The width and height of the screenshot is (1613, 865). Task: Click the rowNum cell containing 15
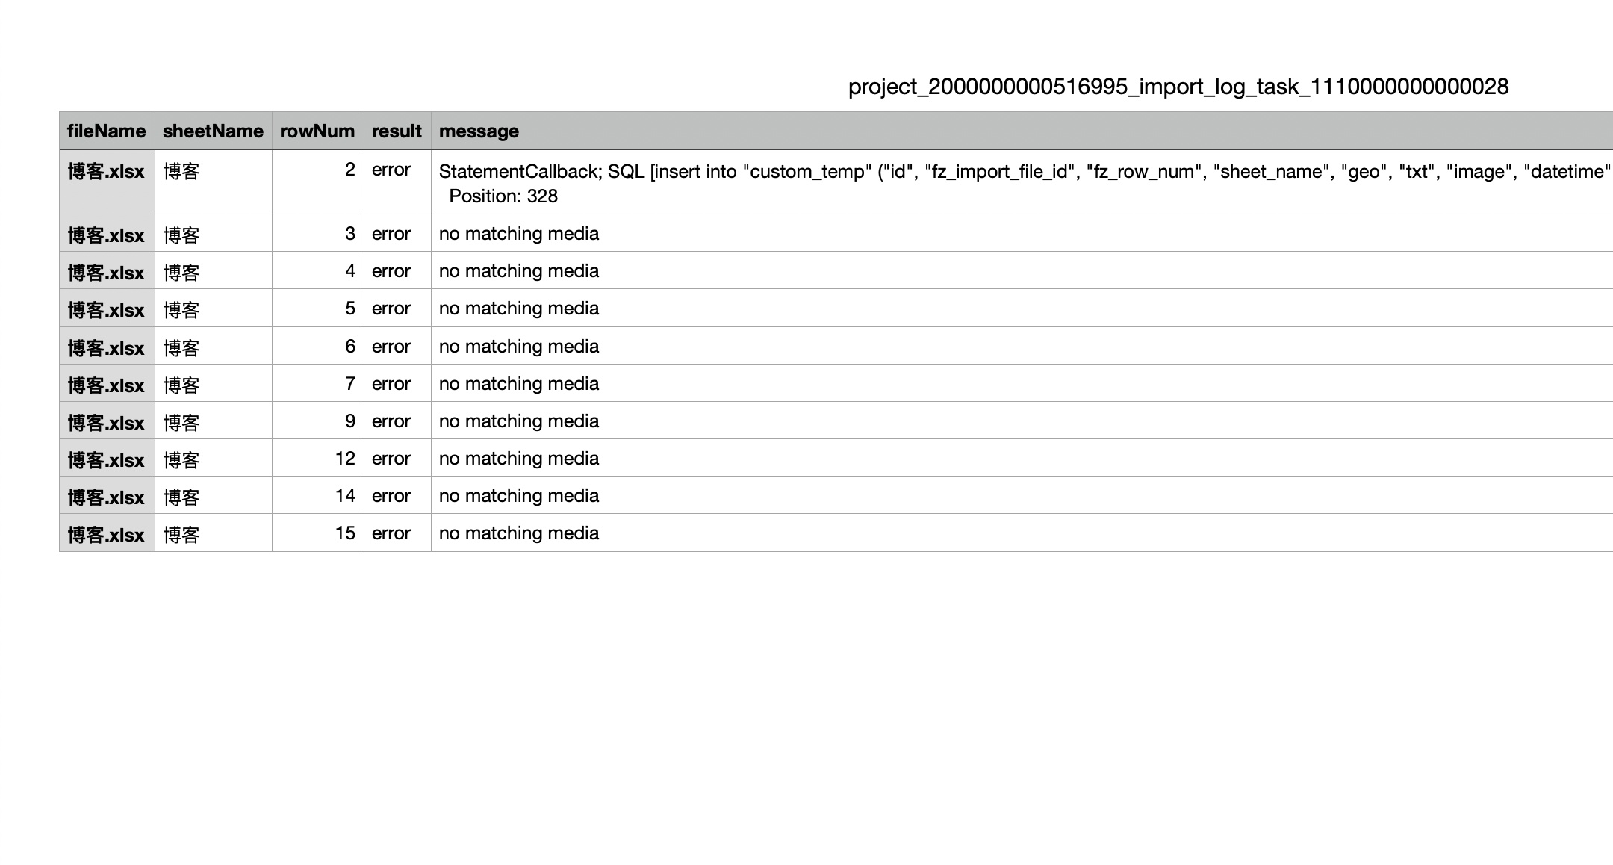317,533
